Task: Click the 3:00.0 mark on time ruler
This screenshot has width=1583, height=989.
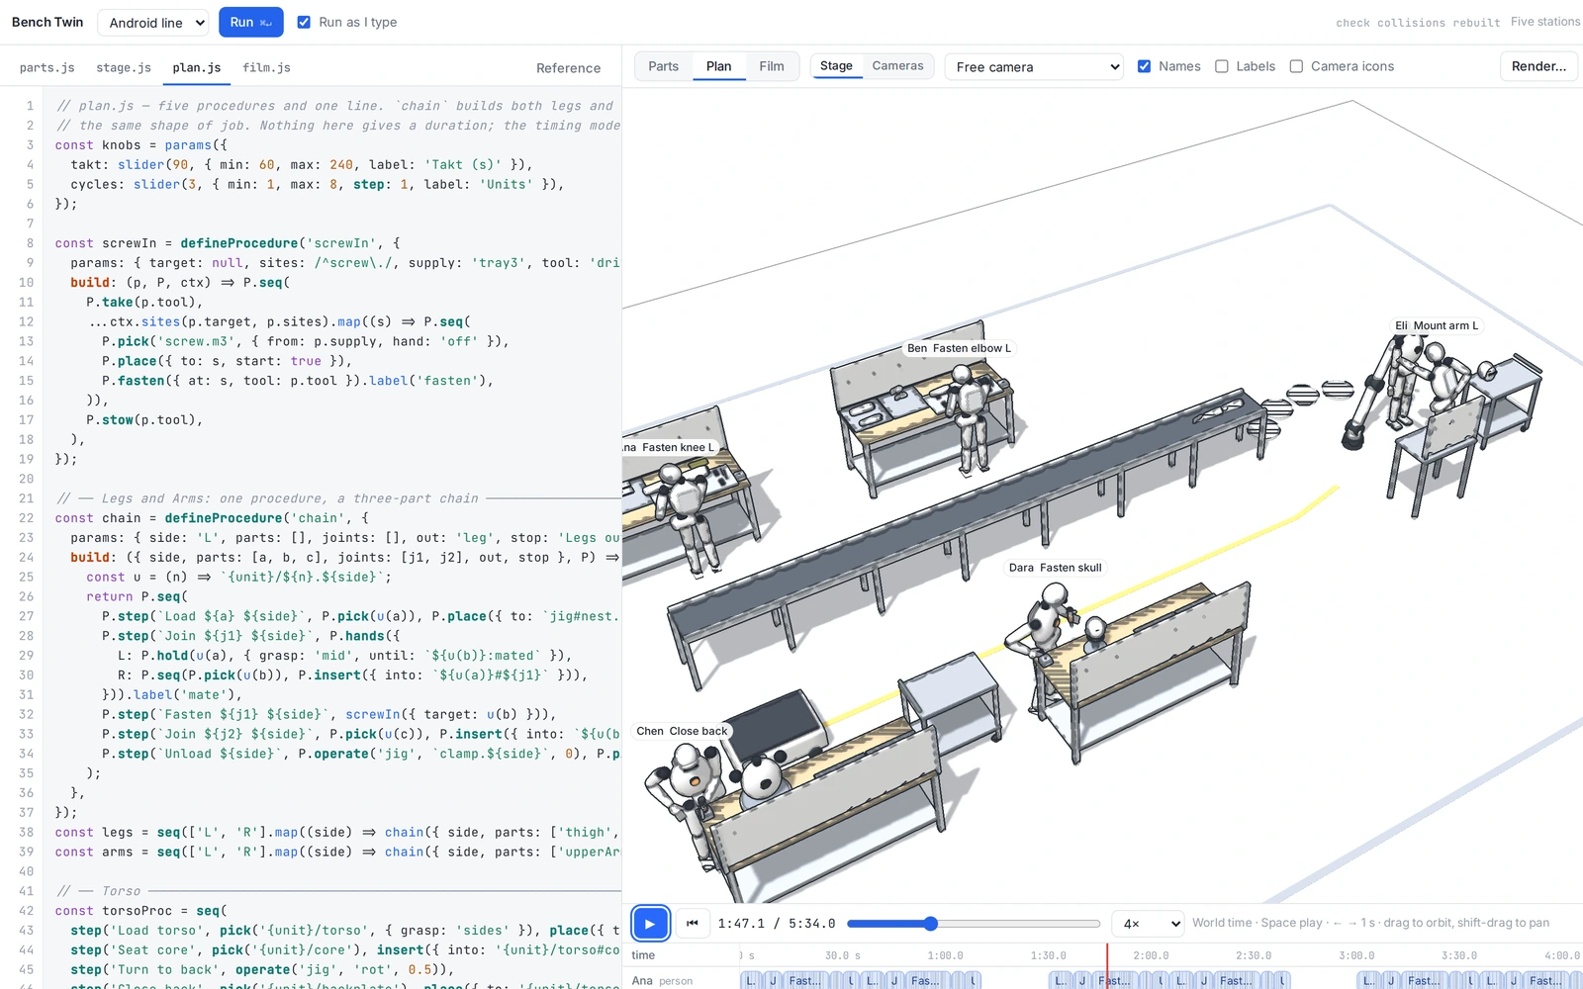Action: (x=1356, y=955)
